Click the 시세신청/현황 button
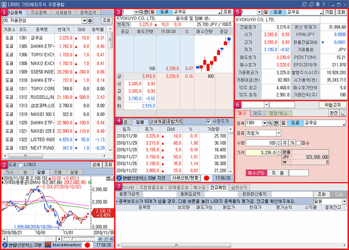Viewport: 349px width, 250px height. pos(185,178)
